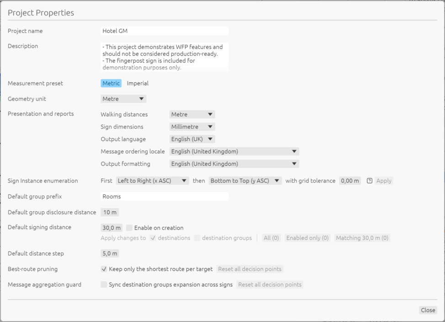Toggle Enable on creation checkbox
Viewport: 445px width, 322px height.
pyautogui.click(x=129, y=228)
